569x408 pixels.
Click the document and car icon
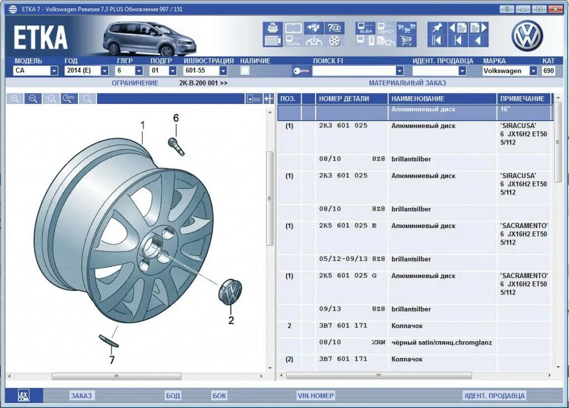click(386, 41)
